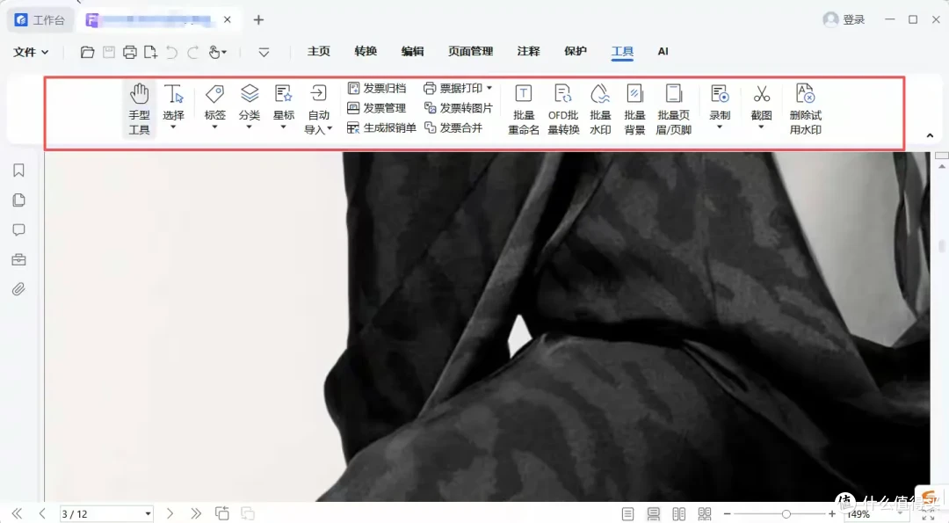Open Batch Rename (批量重命名)
Screen dimensions: 949x523
[x=524, y=110]
